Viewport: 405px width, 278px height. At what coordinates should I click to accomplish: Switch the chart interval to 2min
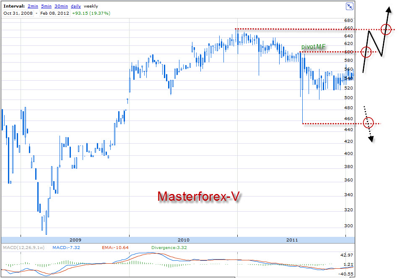point(33,6)
